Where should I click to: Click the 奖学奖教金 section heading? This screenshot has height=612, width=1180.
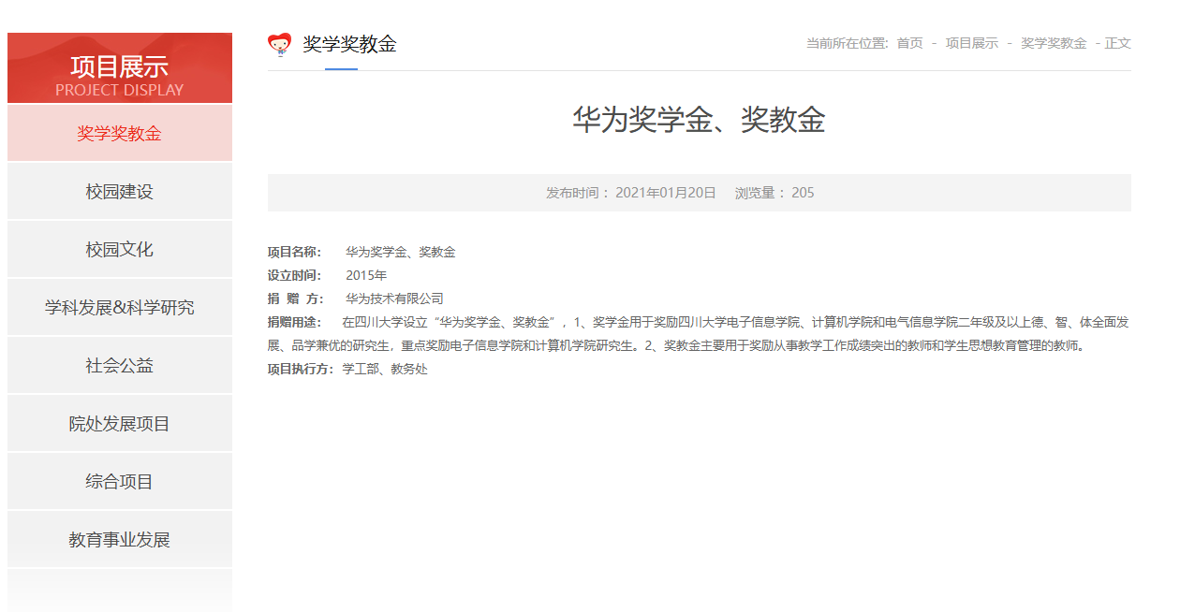[x=349, y=44]
